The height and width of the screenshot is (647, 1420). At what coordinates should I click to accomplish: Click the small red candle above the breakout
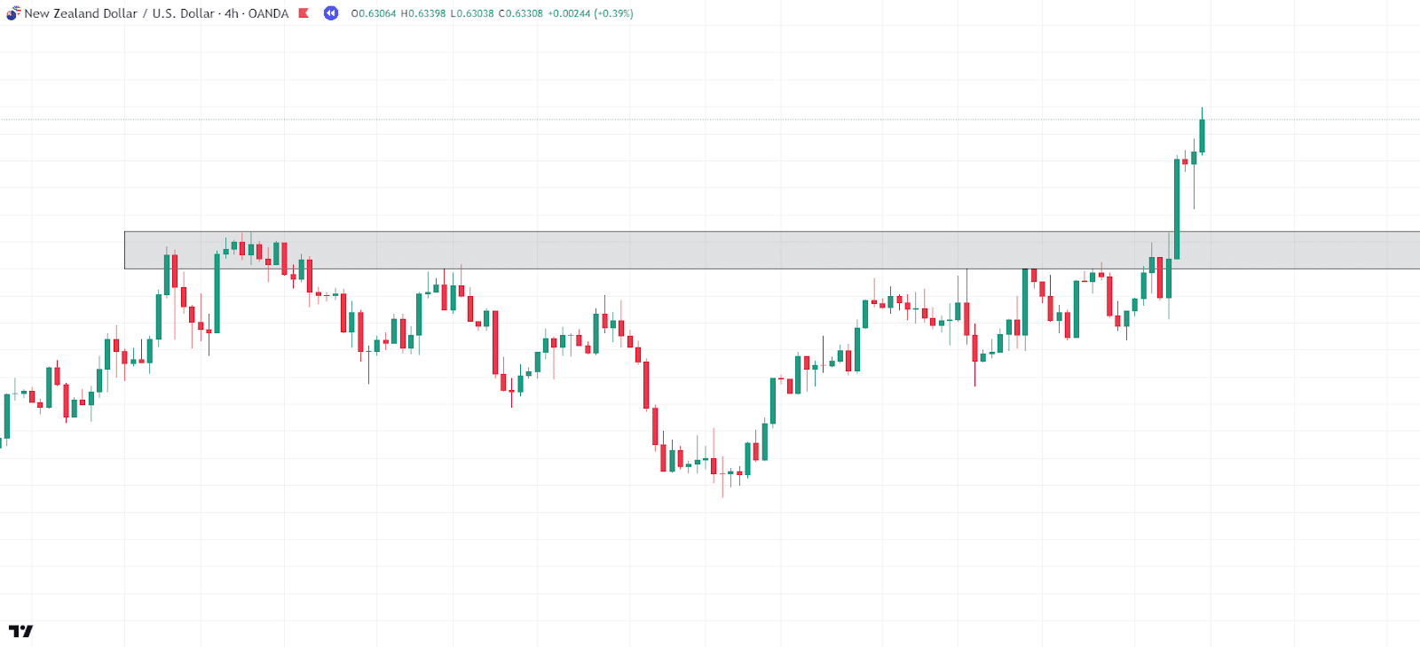coord(1185,162)
